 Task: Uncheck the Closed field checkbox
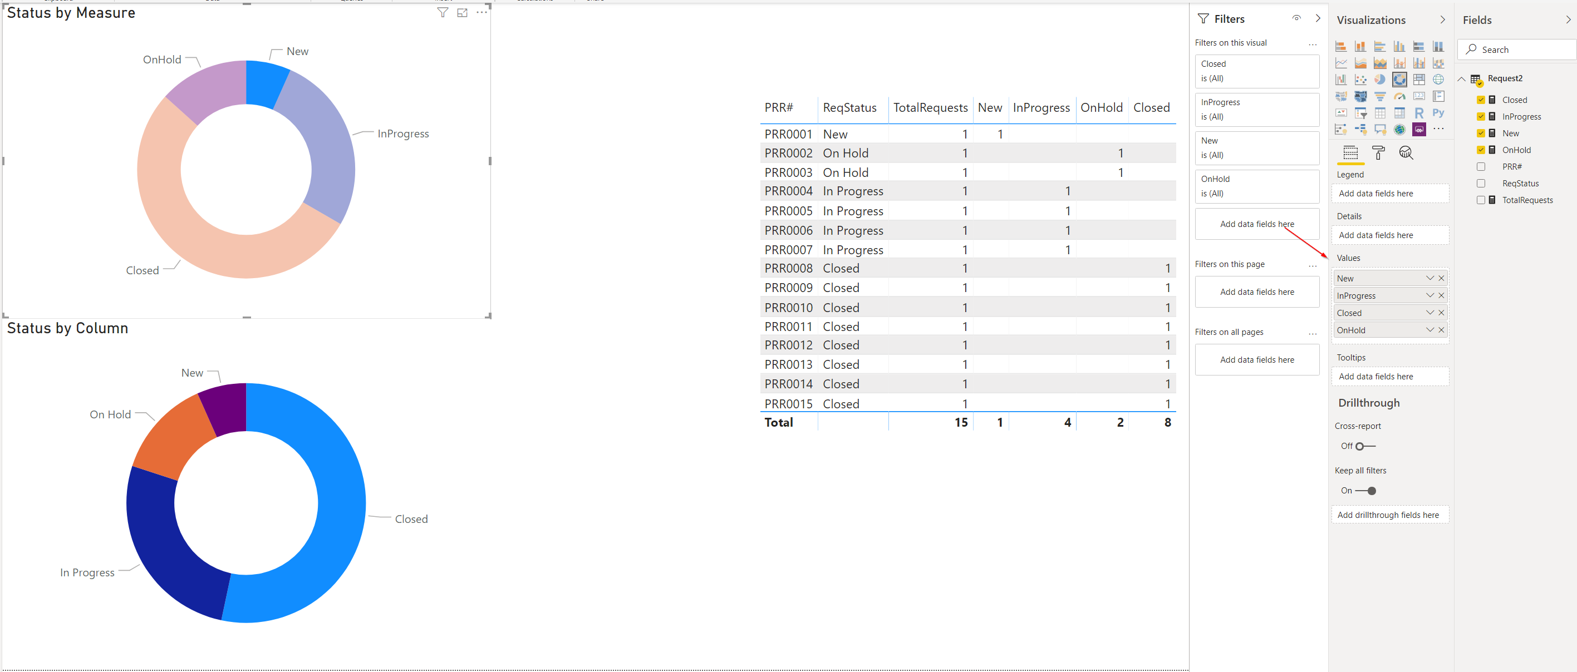(1481, 100)
